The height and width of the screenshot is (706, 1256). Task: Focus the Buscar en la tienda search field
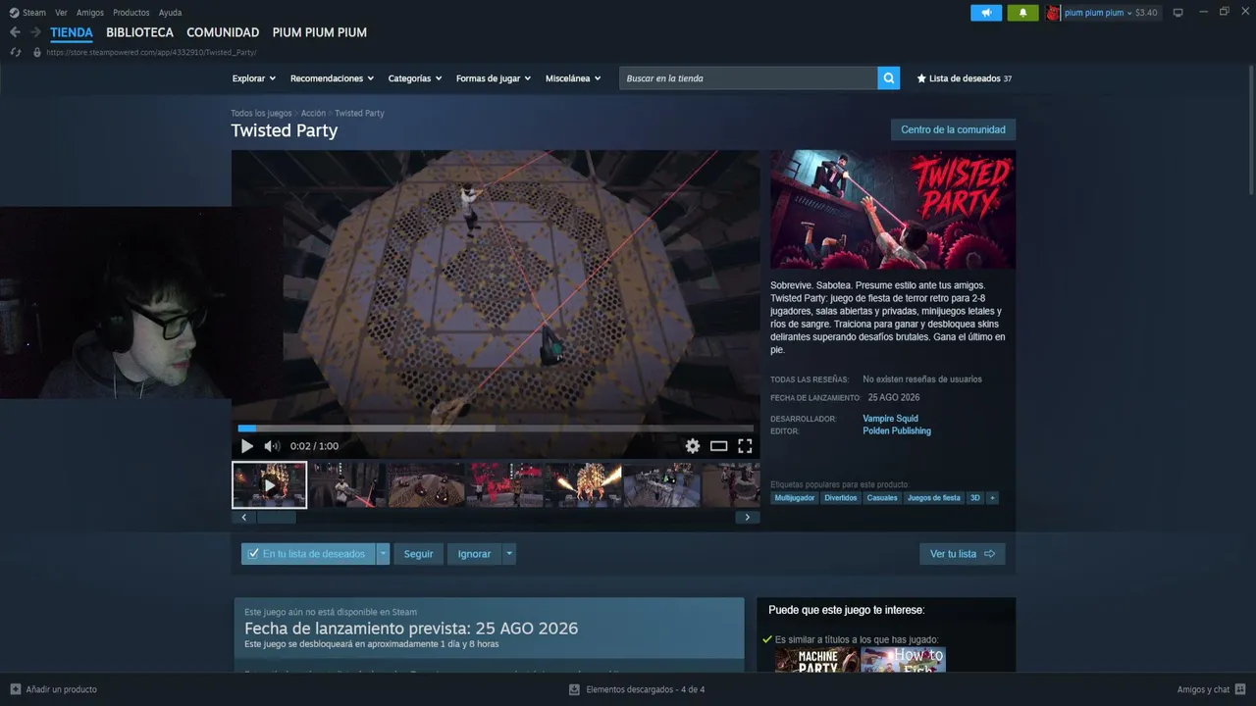point(748,78)
